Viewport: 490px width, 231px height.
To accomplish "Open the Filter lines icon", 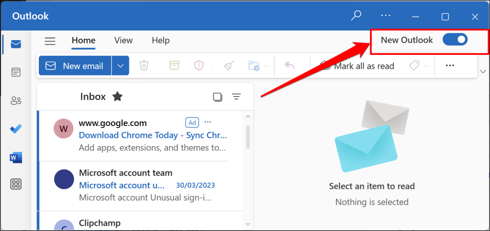I will (236, 97).
